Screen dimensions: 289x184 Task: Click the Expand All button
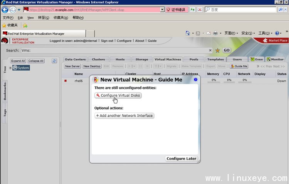pos(18,61)
